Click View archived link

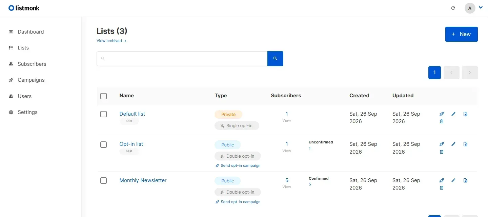(x=111, y=41)
